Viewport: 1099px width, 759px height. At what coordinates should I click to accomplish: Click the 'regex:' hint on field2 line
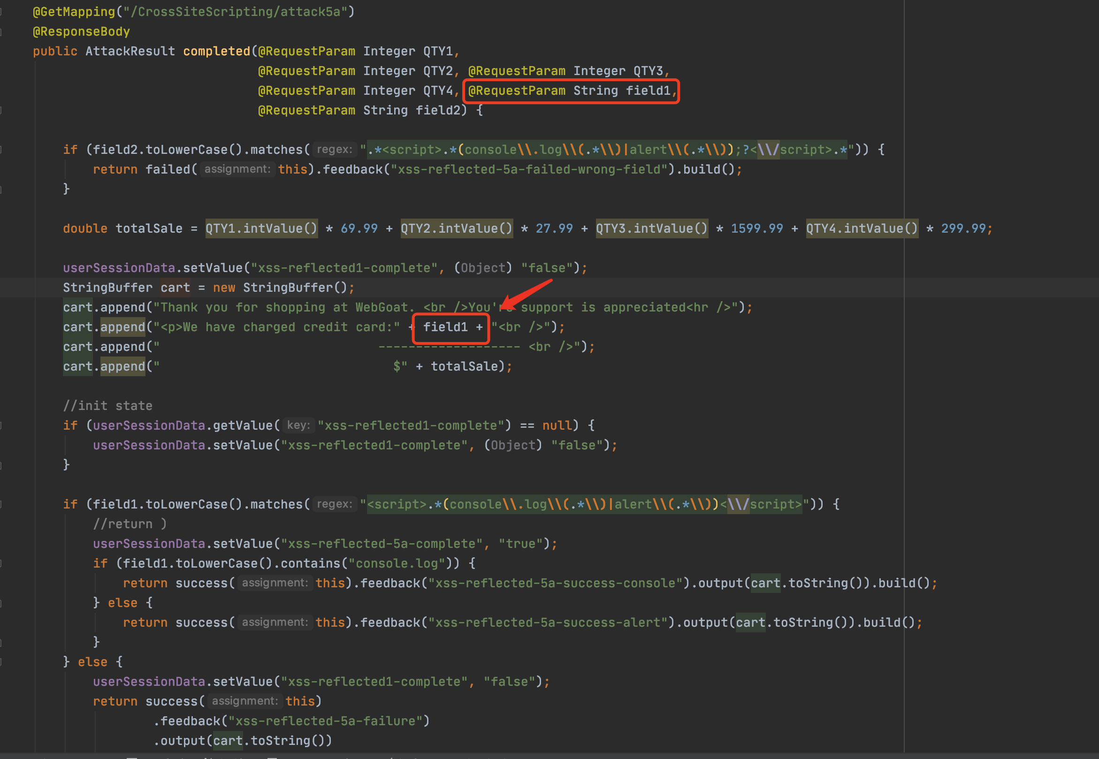tap(335, 150)
